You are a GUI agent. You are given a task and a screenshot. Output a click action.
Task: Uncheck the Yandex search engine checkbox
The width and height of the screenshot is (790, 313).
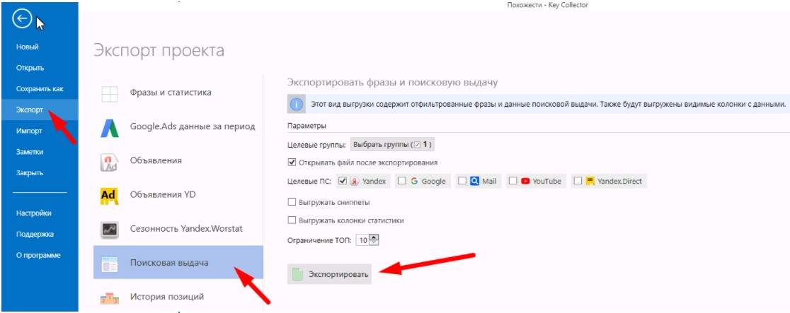[343, 181]
